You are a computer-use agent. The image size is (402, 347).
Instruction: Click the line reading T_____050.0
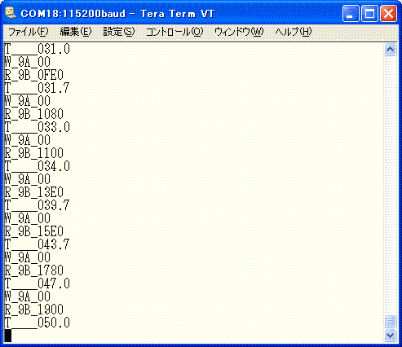(x=38, y=323)
